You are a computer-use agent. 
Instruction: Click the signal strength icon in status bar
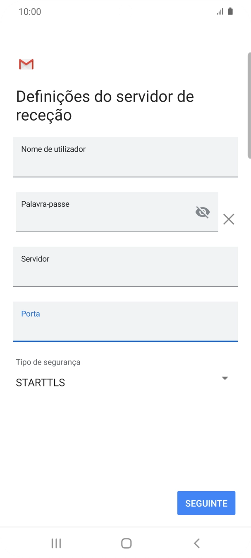click(x=219, y=11)
